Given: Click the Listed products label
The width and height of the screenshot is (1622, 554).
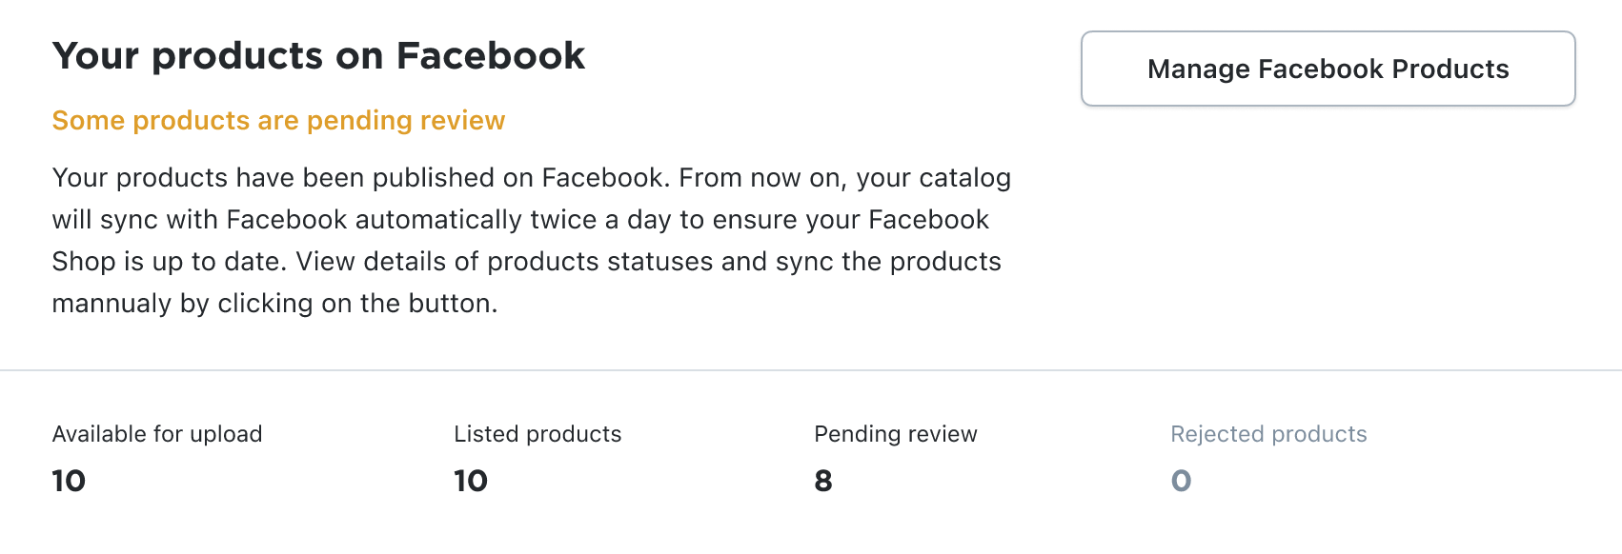Looking at the screenshot, I should (x=537, y=434).
